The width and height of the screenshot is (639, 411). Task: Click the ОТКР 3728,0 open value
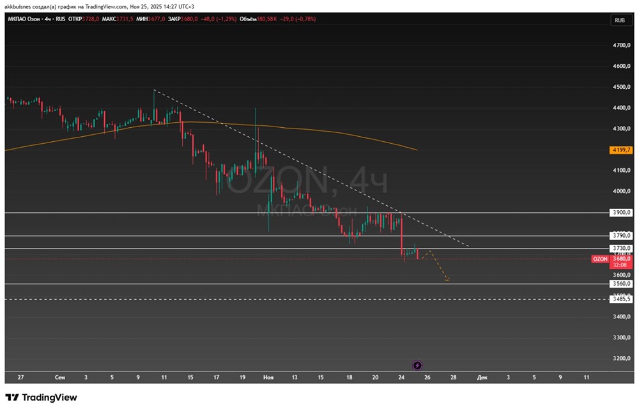click(84, 19)
